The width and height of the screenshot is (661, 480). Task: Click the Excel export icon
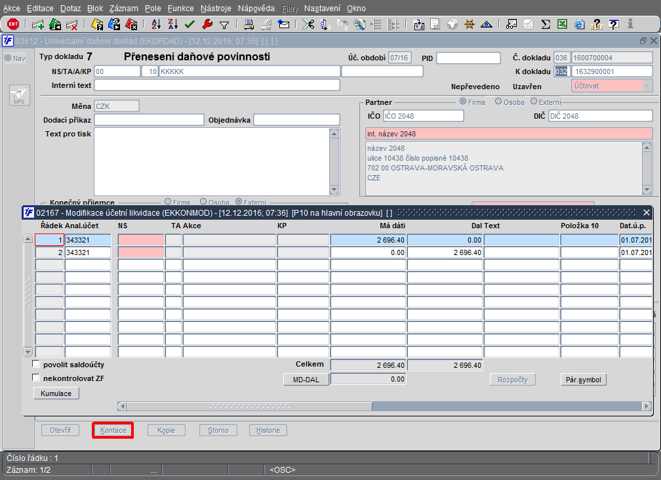(563, 24)
